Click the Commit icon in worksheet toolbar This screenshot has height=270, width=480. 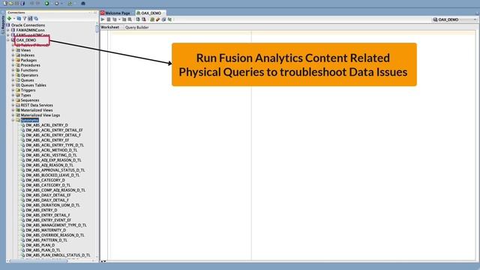click(138, 19)
